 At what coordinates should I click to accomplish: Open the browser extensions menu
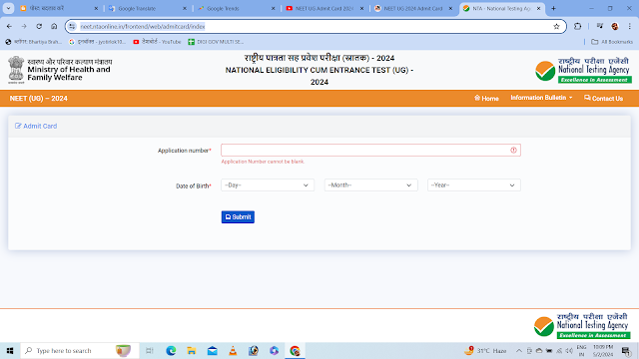[577, 26]
